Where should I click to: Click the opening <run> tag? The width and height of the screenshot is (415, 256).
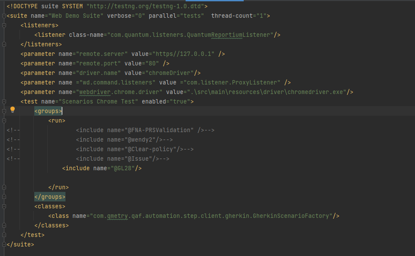57,120
